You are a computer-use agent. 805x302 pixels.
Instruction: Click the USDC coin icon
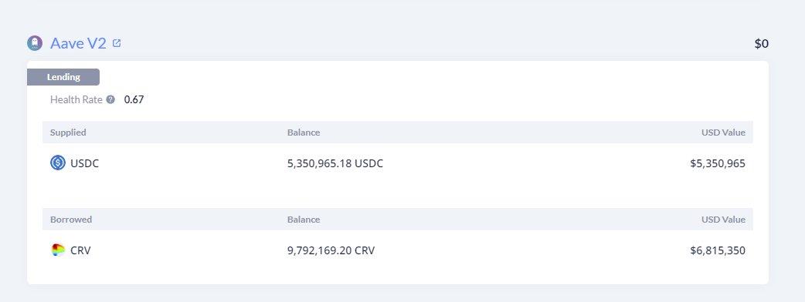coord(58,163)
